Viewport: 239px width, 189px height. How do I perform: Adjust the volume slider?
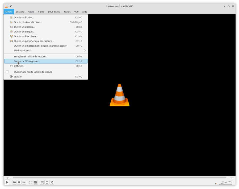point(225,183)
